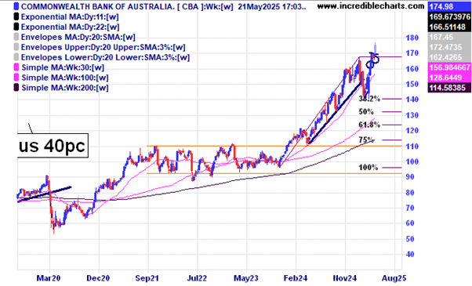
Task: Click the Envelopes MA:Dy:20:SMA legend label
Action: pyautogui.click(x=78, y=38)
